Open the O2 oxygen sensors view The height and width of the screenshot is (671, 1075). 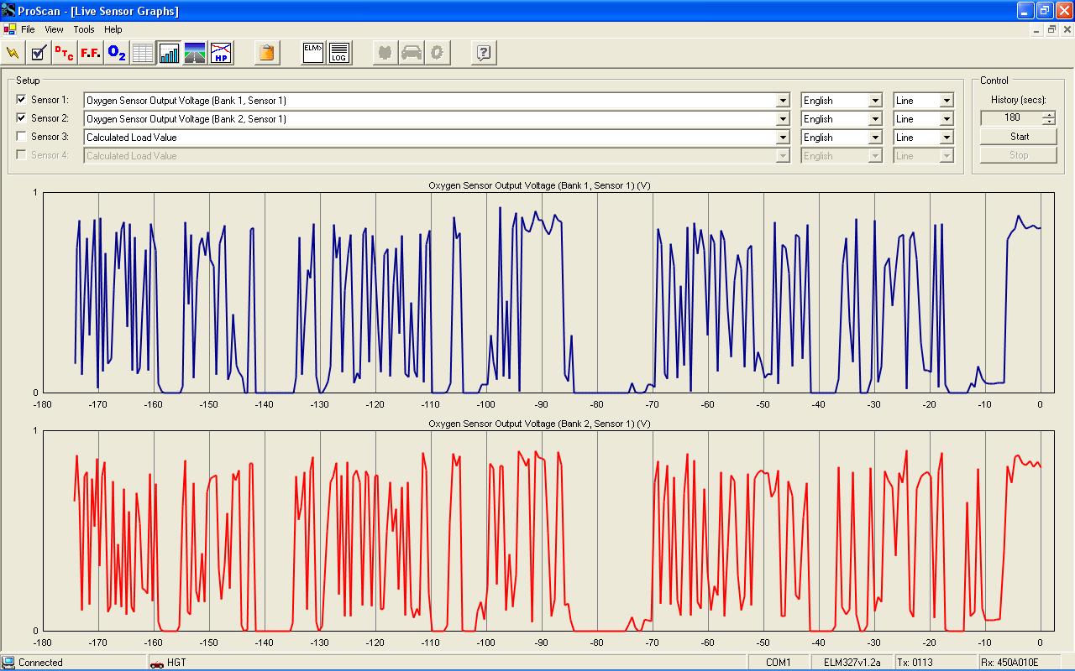click(117, 54)
